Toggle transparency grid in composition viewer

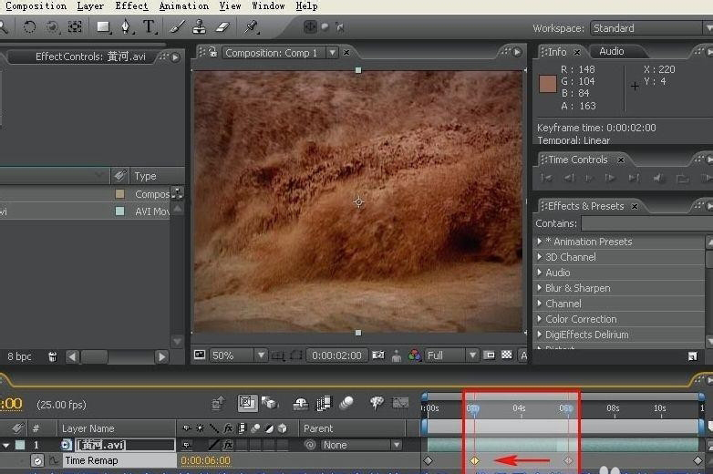pyautogui.click(x=507, y=355)
